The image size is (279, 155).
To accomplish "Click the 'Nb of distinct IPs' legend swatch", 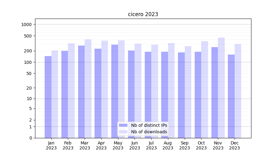I will pos(123,125).
